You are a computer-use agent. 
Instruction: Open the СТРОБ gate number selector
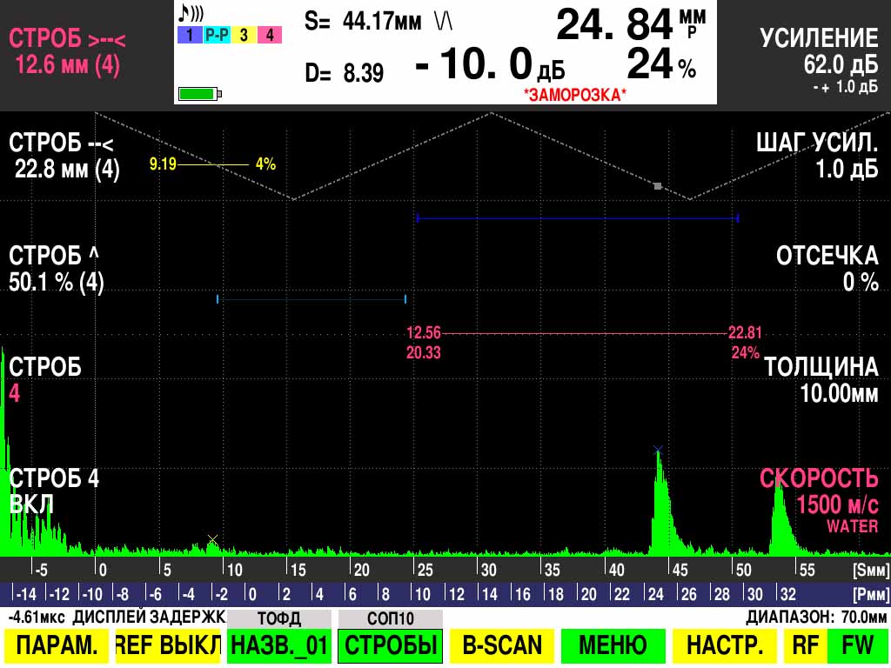click(x=45, y=380)
